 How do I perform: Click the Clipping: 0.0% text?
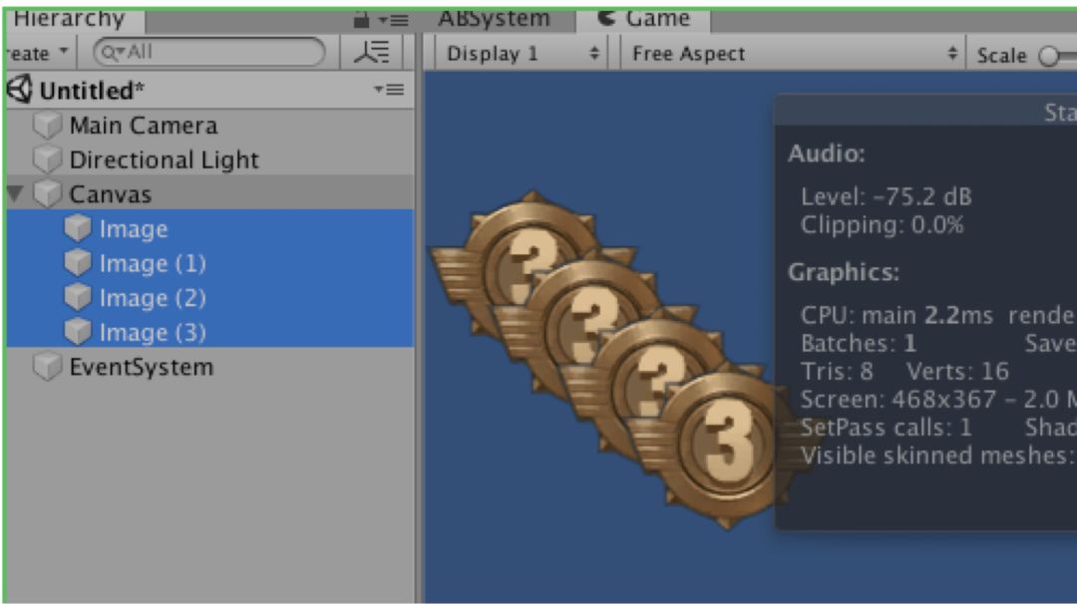883,225
